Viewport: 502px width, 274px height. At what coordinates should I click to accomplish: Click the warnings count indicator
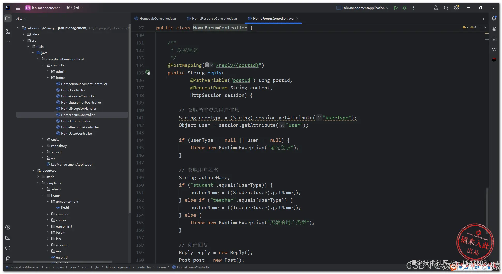point(469,27)
